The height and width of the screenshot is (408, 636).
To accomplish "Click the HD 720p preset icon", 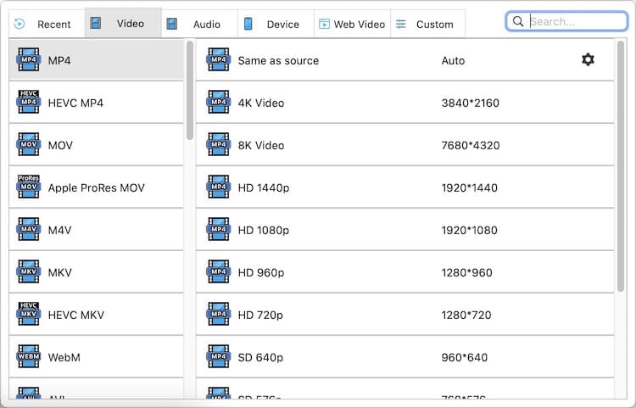I will [218, 314].
